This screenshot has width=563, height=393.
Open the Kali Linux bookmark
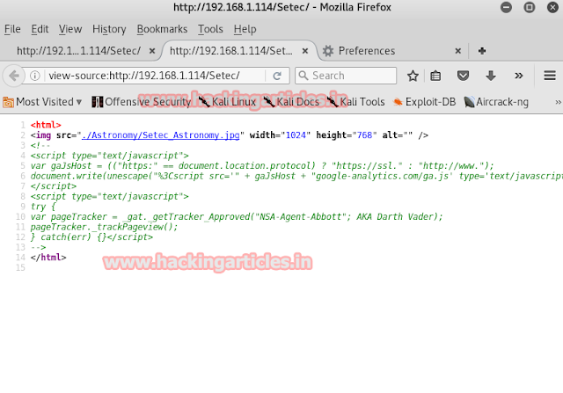227,102
